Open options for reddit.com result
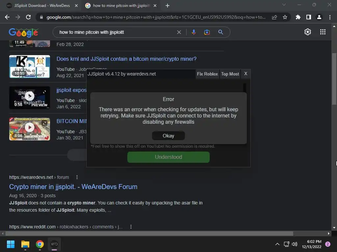 [x=131, y=227]
